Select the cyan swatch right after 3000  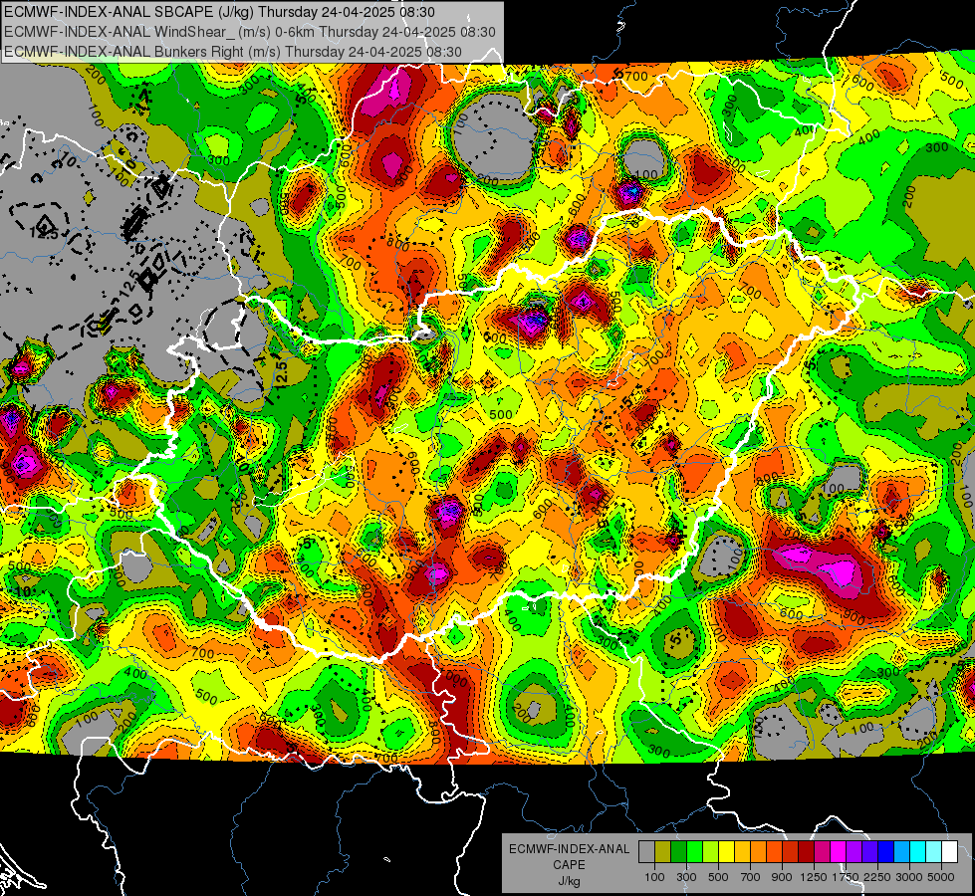(918, 852)
